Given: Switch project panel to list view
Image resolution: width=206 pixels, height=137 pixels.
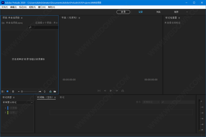Looking at the screenshot, I should click(3, 92).
